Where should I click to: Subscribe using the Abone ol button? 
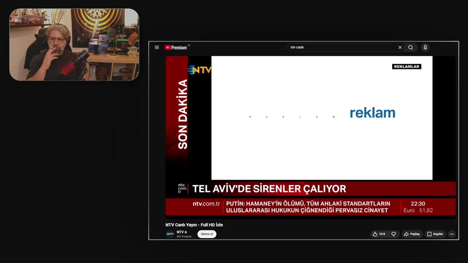pyautogui.click(x=207, y=234)
